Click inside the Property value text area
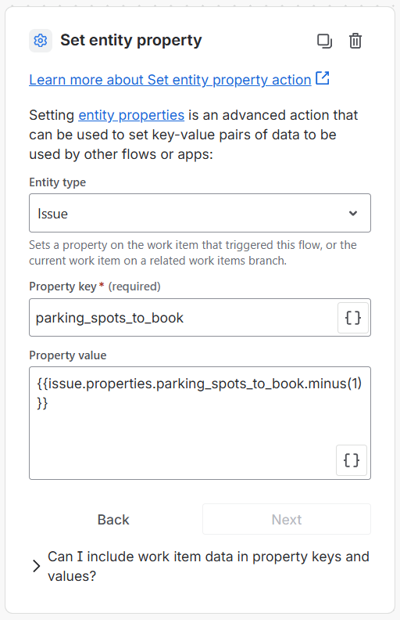This screenshot has height=620, width=400. [199, 423]
